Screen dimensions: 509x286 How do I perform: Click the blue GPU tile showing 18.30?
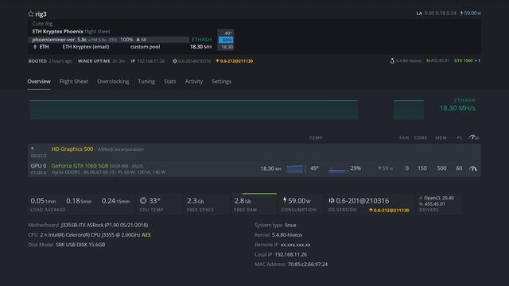(x=226, y=40)
